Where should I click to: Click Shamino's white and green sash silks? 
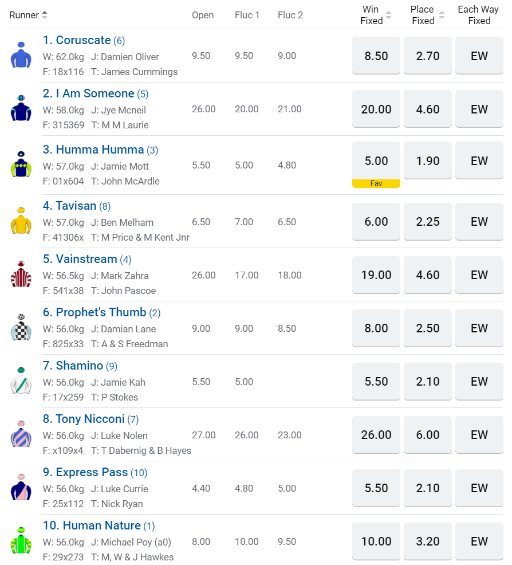point(21,380)
